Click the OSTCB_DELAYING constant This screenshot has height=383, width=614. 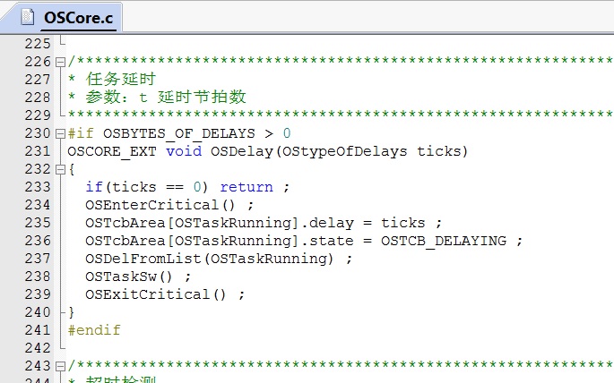point(444,241)
